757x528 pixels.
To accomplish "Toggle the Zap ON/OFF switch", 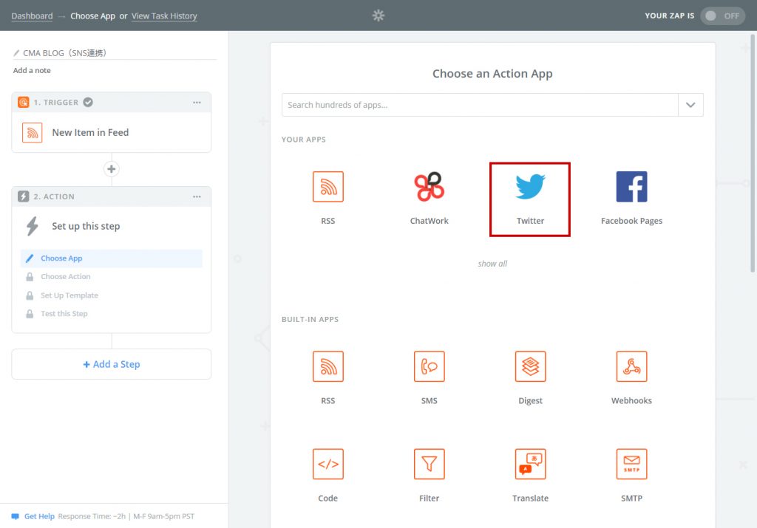I will [x=722, y=16].
